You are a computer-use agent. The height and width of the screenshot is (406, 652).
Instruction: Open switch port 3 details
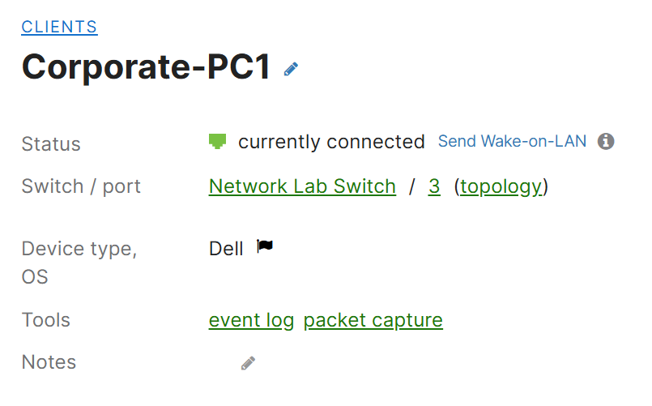click(434, 186)
